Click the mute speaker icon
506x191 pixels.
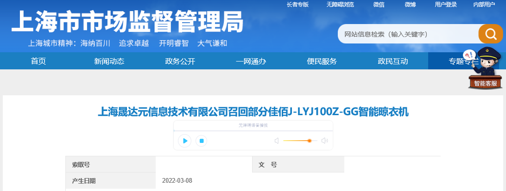coord(277,141)
